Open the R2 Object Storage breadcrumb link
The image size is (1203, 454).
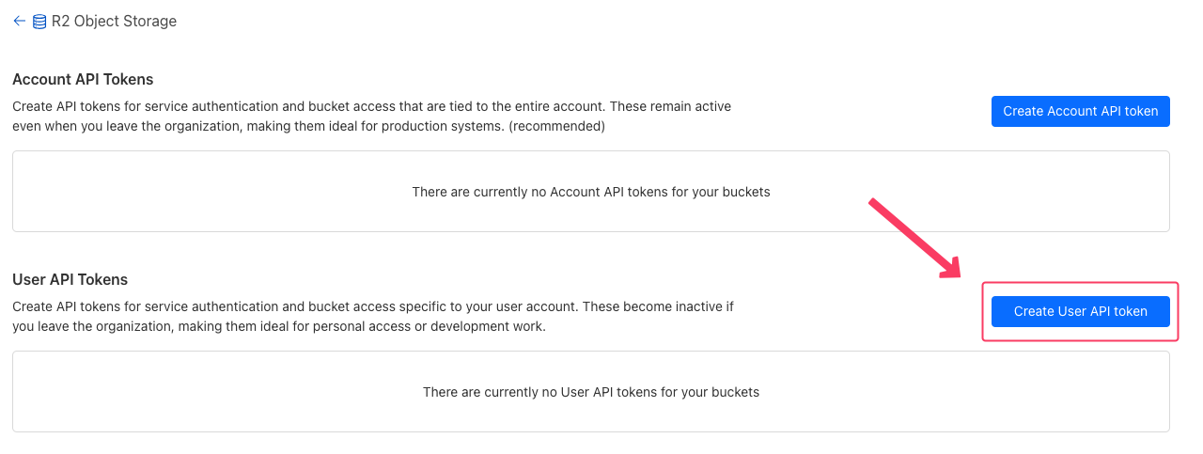point(114,21)
